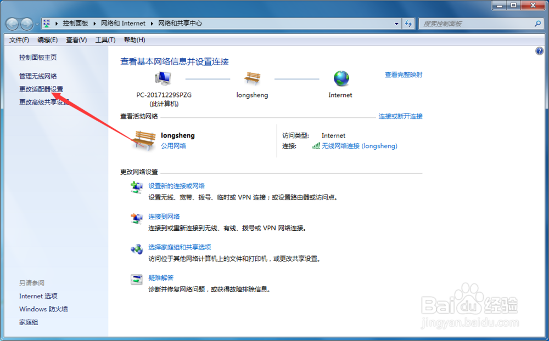Viewport: 549px width, 341px height.
Task: Click the help question mark icon
Action: [540, 50]
